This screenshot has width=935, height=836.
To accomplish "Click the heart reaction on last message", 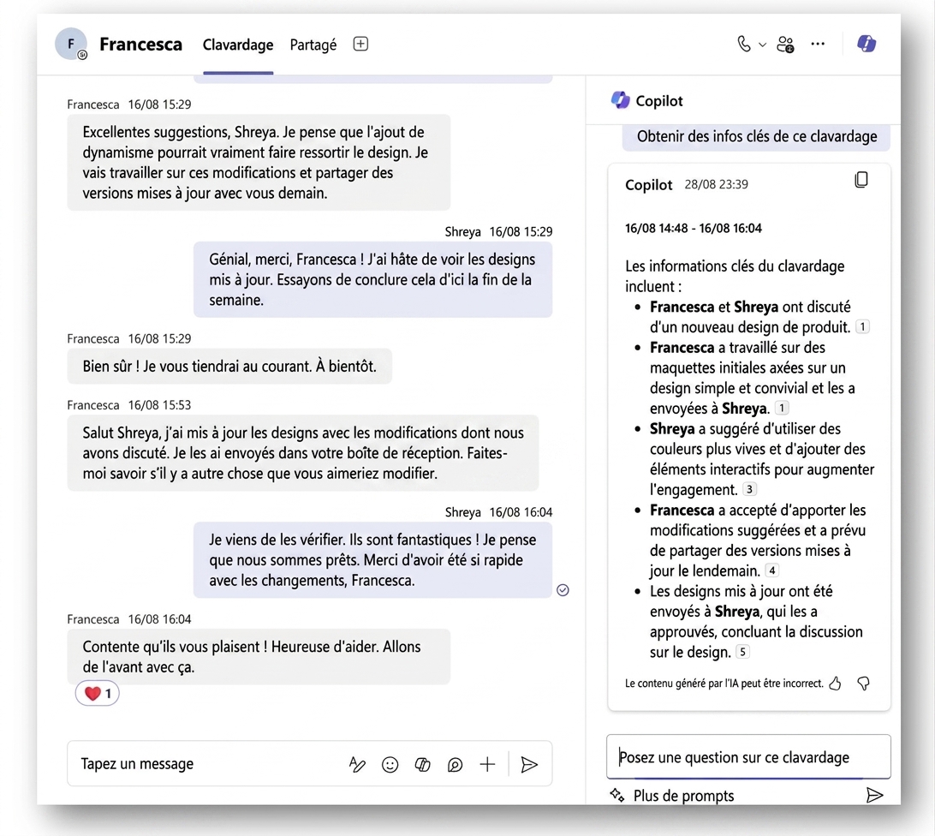I will pos(98,694).
